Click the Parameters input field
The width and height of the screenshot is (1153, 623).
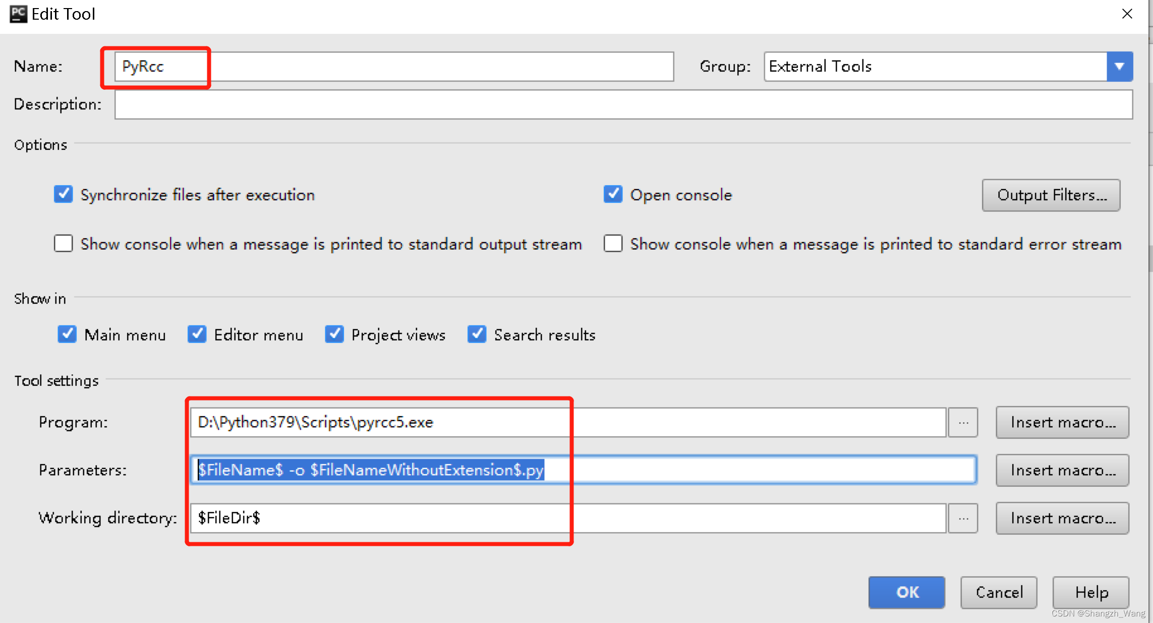coord(583,470)
